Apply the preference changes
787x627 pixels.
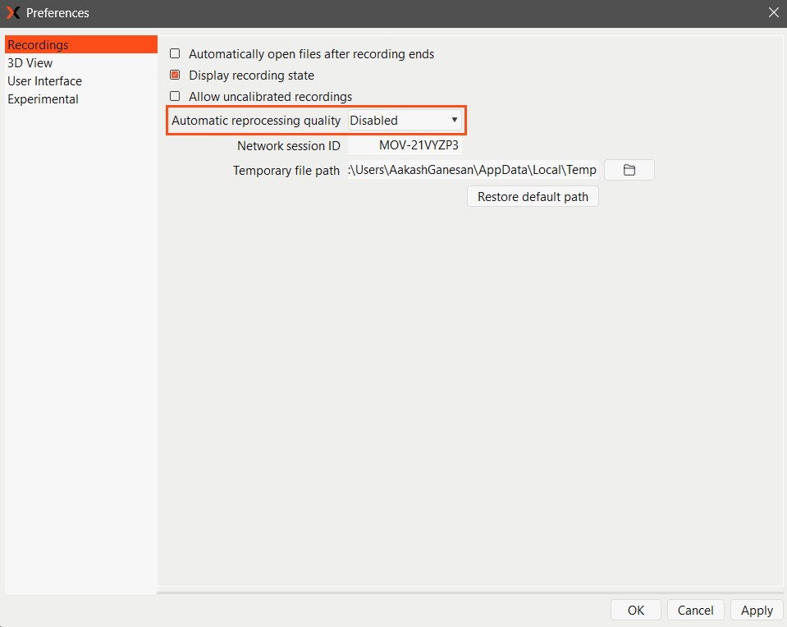tap(757, 610)
